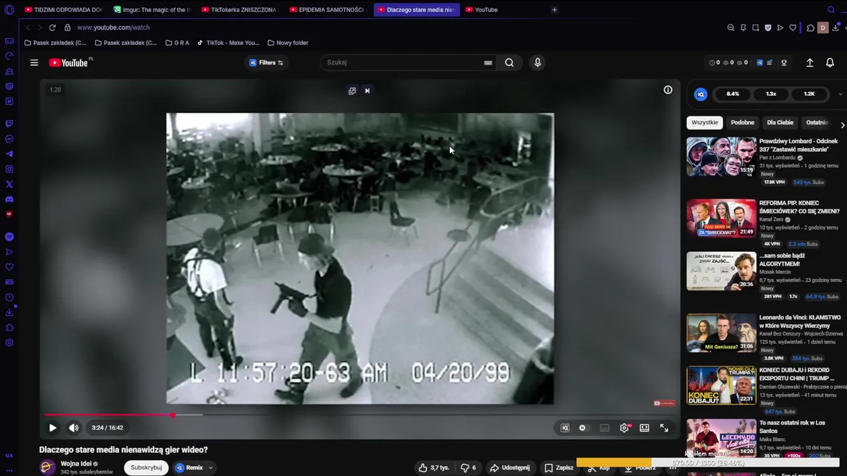Select the Podobne chip
The image size is (847, 476).
pos(742,122)
